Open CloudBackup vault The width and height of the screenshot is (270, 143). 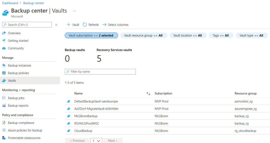pyautogui.click(x=83, y=131)
